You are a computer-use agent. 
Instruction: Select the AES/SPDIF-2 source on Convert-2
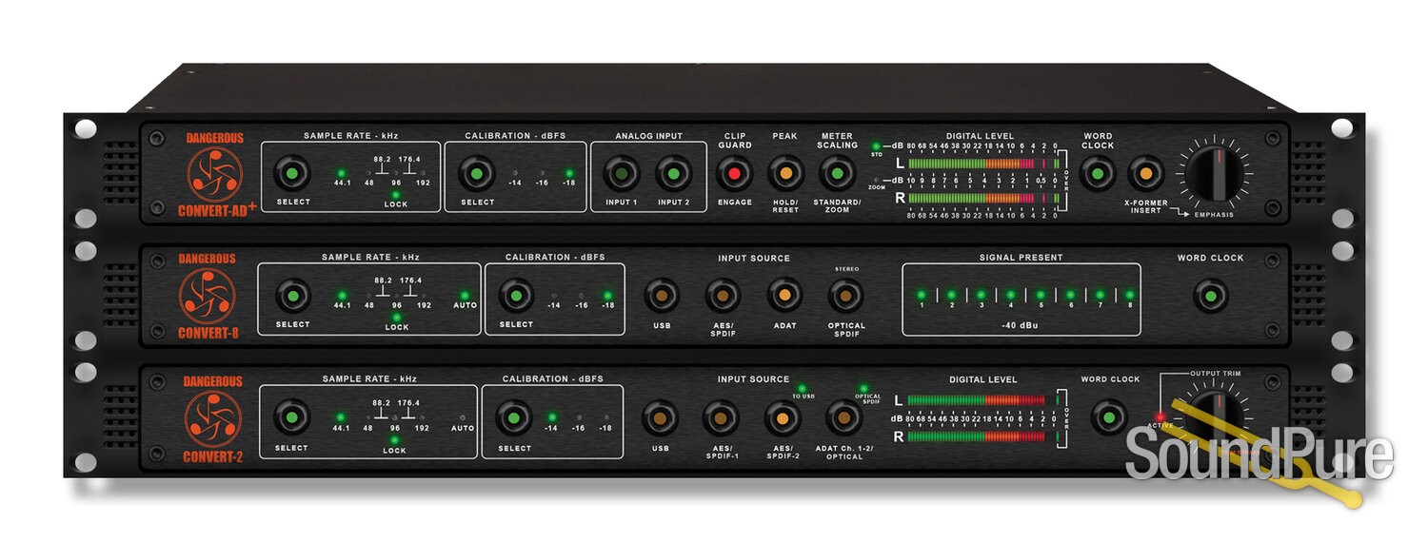[x=783, y=417]
